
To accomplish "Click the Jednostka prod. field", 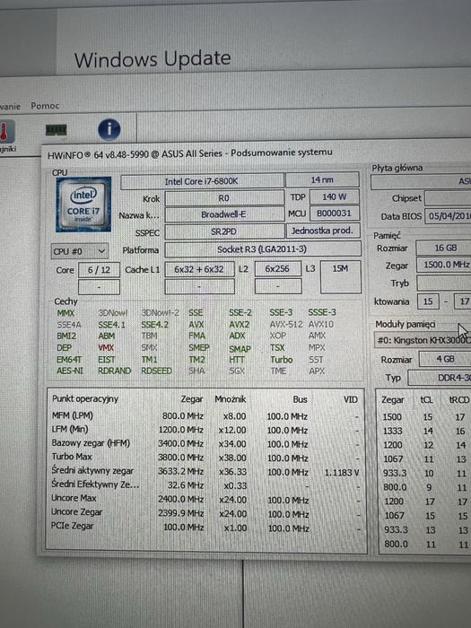I will pyautogui.click(x=323, y=231).
